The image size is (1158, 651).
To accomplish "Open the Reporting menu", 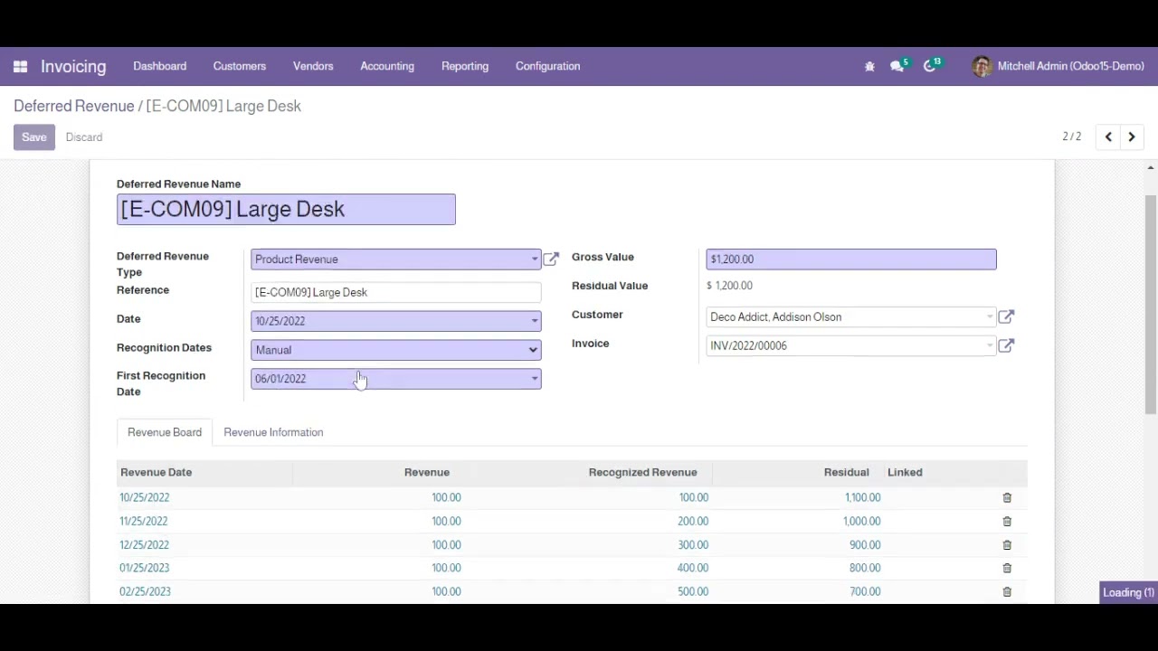I will point(465,66).
